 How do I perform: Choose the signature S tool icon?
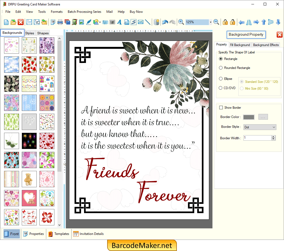click(134, 22)
